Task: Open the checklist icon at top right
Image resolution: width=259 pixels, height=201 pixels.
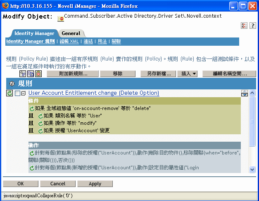Action: pyautogui.click(x=244, y=26)
